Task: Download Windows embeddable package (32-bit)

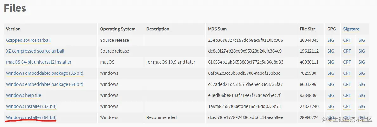Action: 45,73
